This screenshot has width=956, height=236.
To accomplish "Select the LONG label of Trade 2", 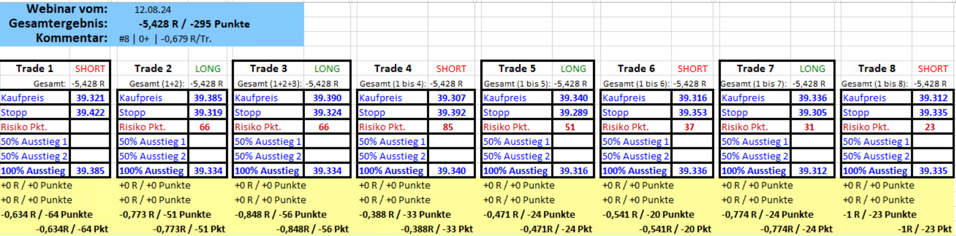I will (208, 69).
